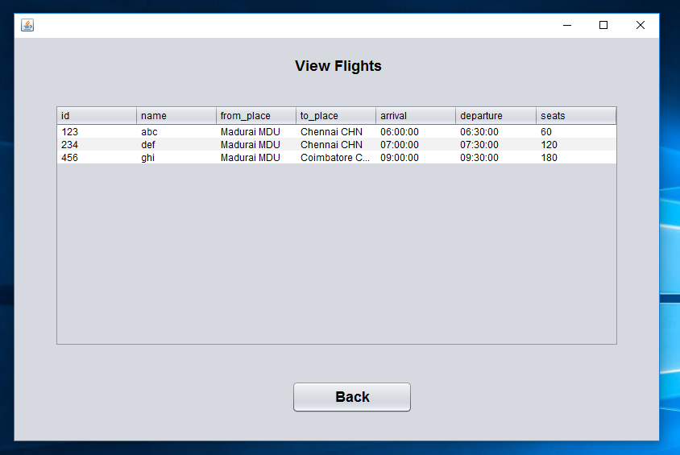
Task: Click Madurai MDU in flight 123 row
Action: (x=256, y=132)
